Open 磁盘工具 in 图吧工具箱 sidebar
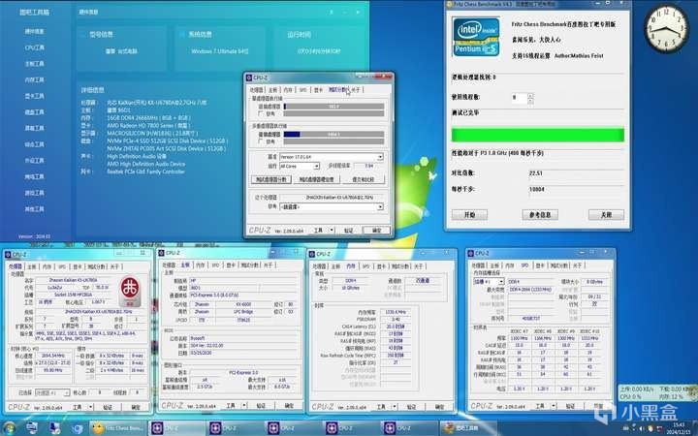 click(x=34, y=112)
